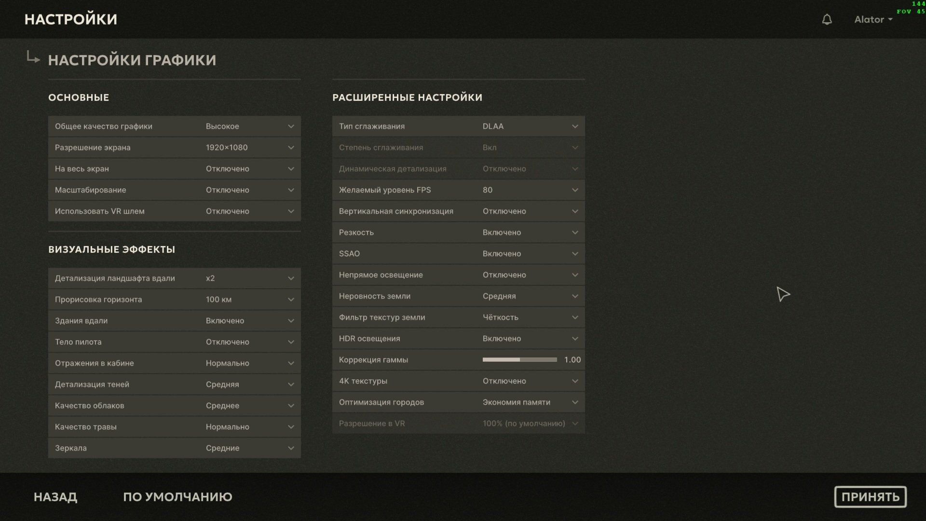Click disabled Степень сглаживания row

pyautogui.click(x=459, y=148)
